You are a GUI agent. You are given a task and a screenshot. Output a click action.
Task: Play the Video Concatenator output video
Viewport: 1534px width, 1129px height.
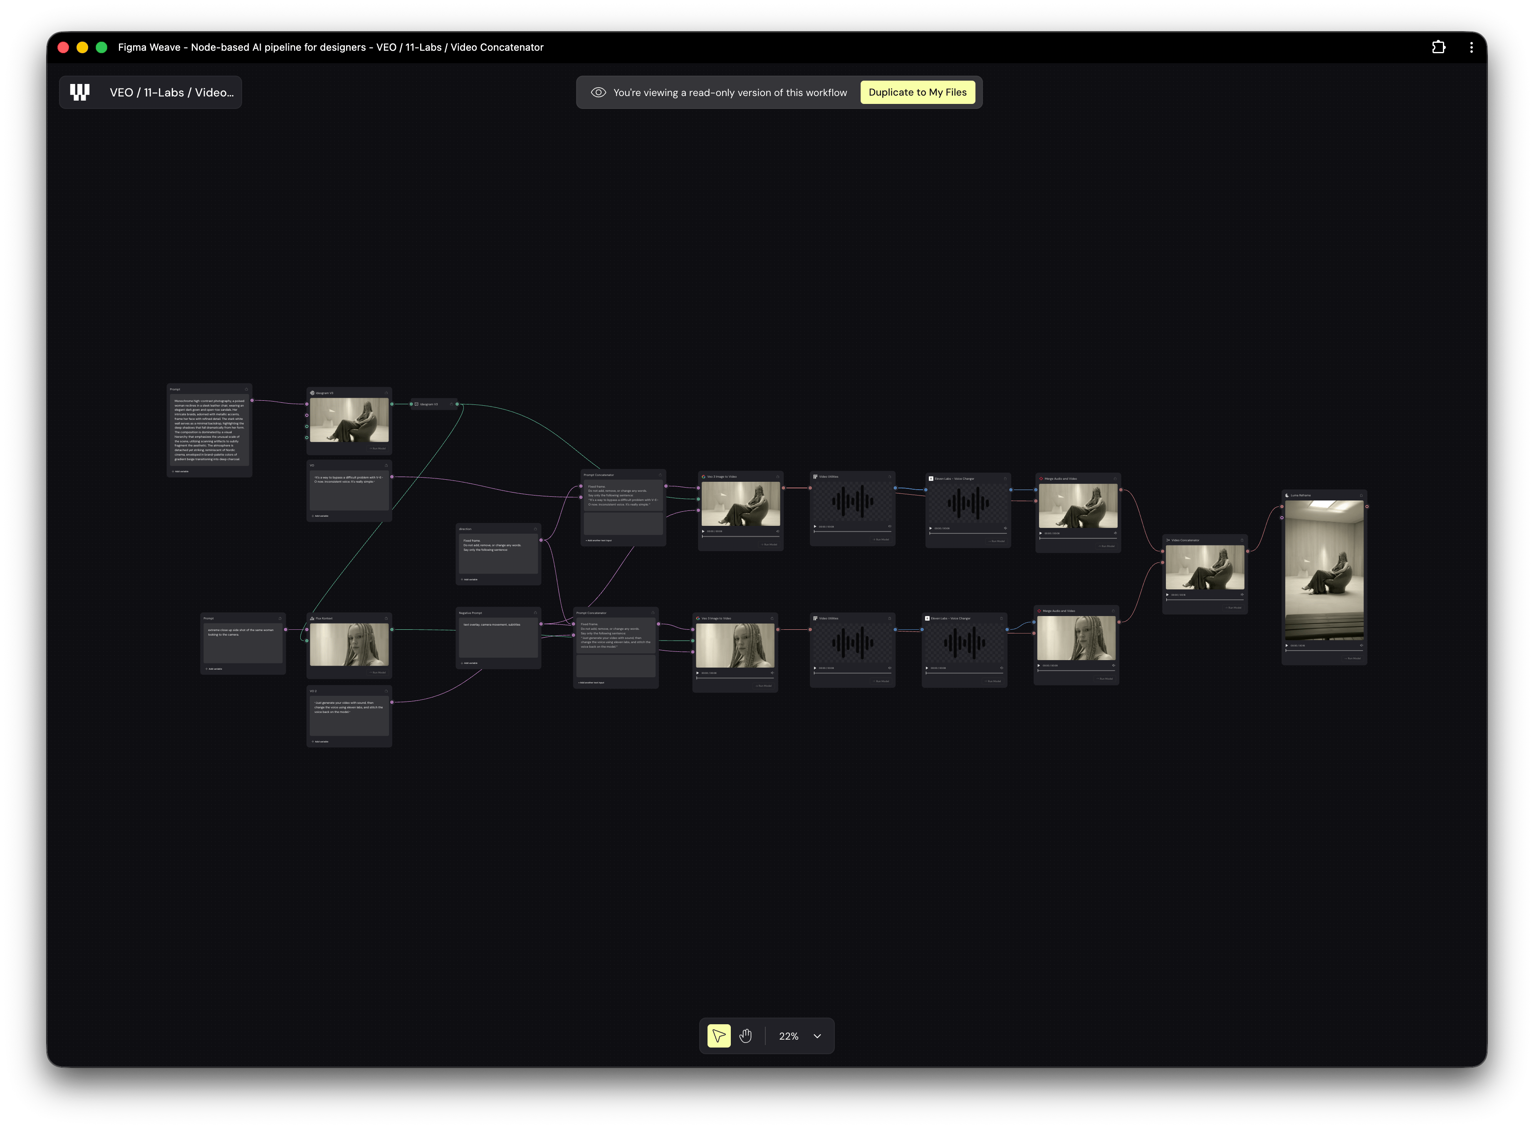1168,594
